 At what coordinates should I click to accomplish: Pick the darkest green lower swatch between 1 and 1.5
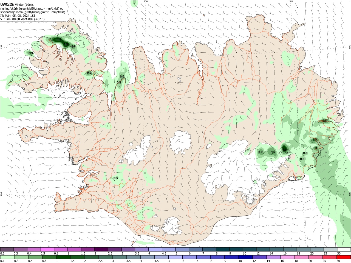[63, 257]
